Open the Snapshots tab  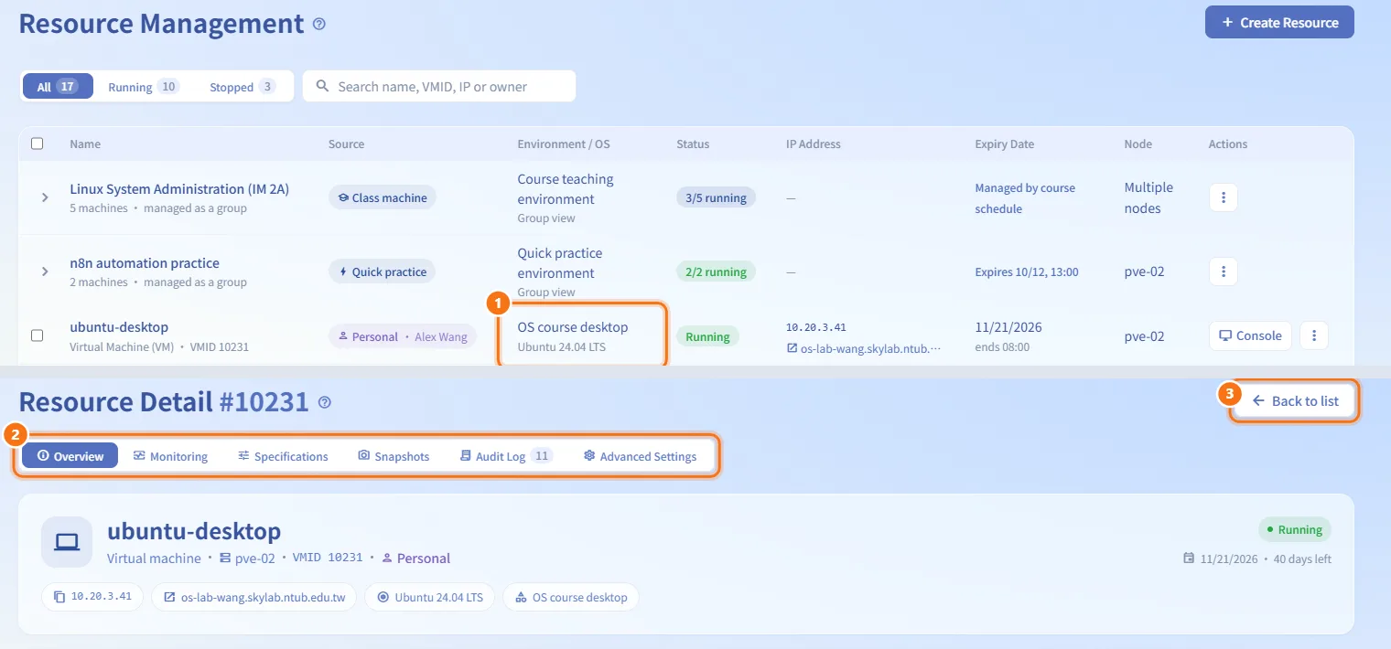point(394,455)
